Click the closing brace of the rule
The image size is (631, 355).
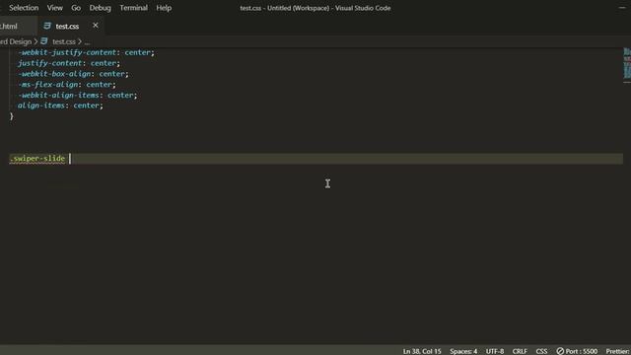coord(11,116)
